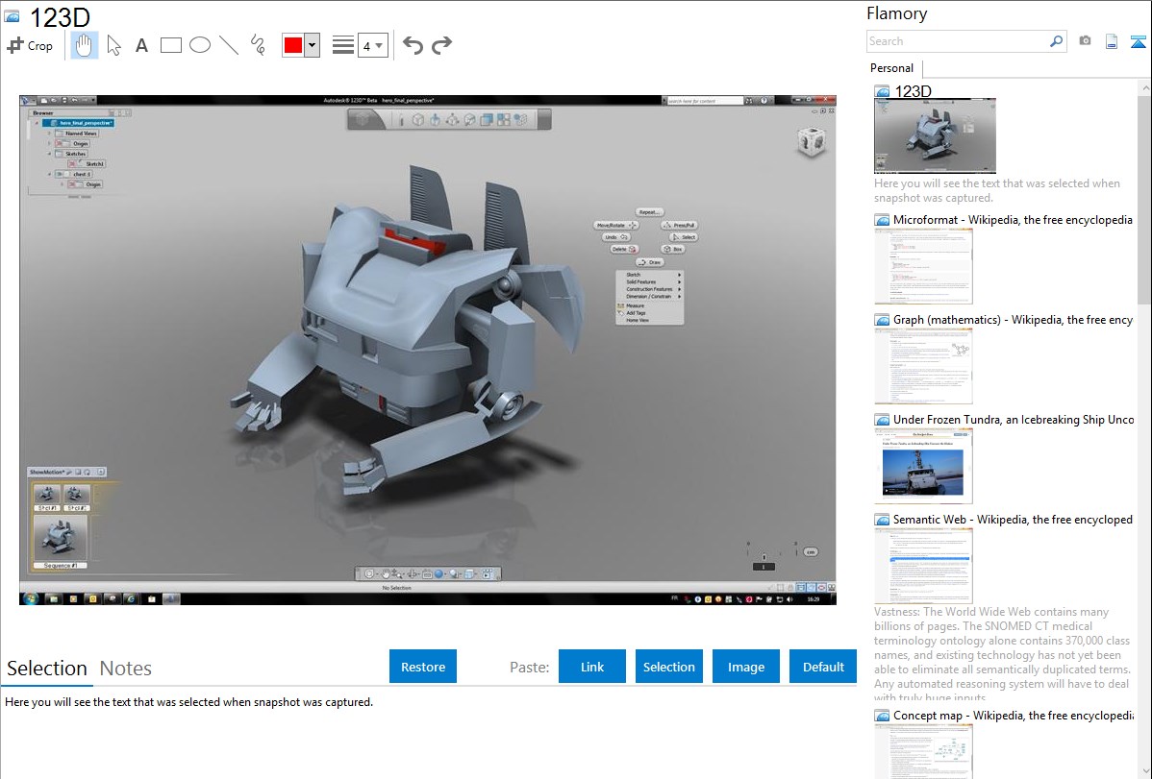
Task: Open the annotation color dropdown arrow
Action: click(x=313, y=45)
